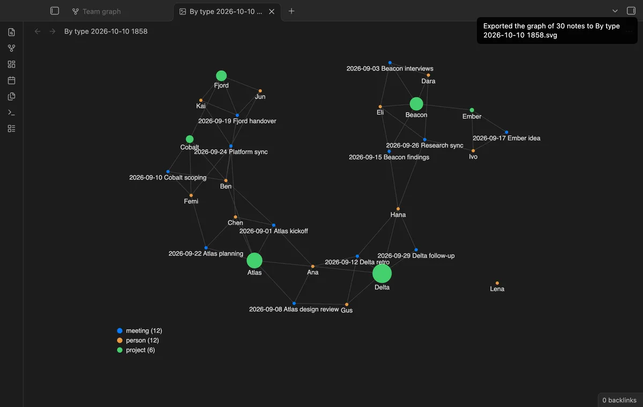Click the Ana node label
The height and width of the screenshot is (407, 643).
pos(313,273)
